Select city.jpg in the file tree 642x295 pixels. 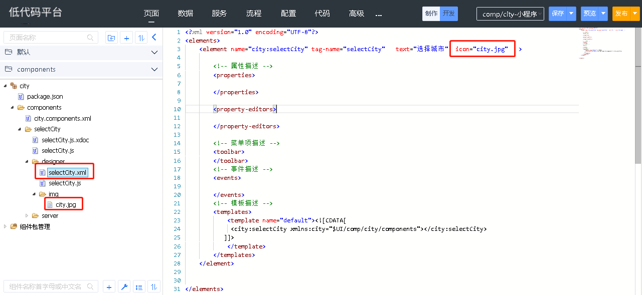(x=66, y=205)
